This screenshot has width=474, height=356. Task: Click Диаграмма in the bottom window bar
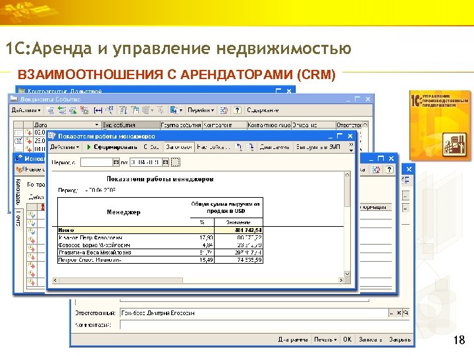click(x=292, y=340)
